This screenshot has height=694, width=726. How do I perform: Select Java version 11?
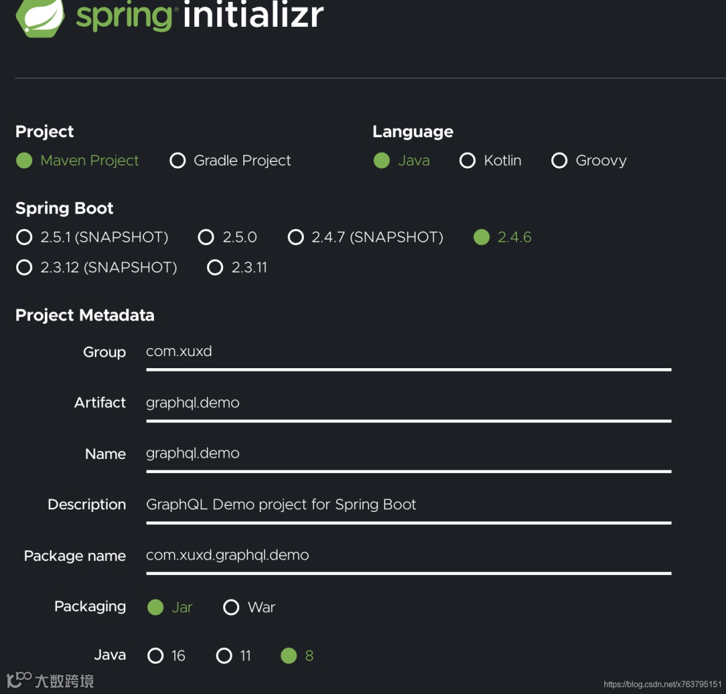point(225,656)
